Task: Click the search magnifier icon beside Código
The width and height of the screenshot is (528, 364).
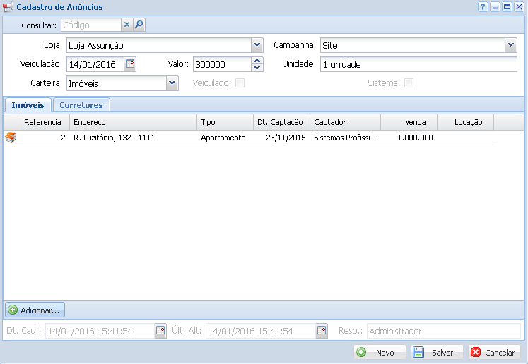Action: coord(139,25)
